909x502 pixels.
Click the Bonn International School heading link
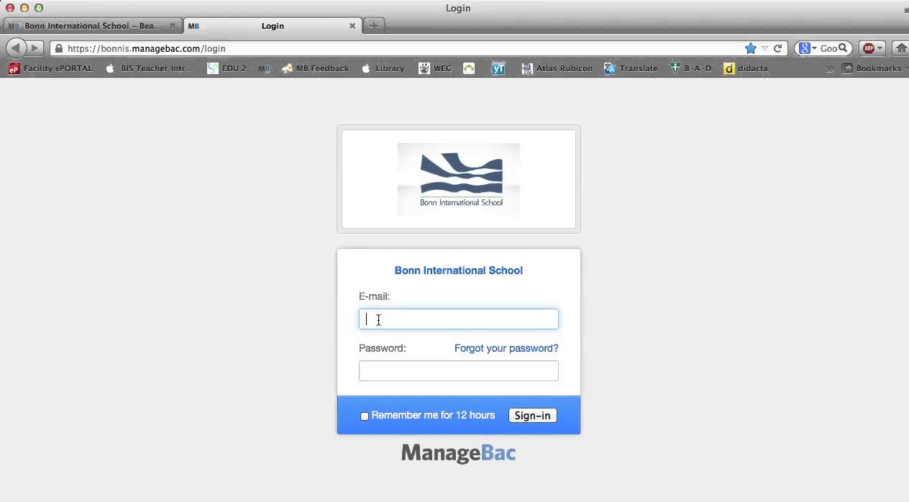(x=459, y=270)
